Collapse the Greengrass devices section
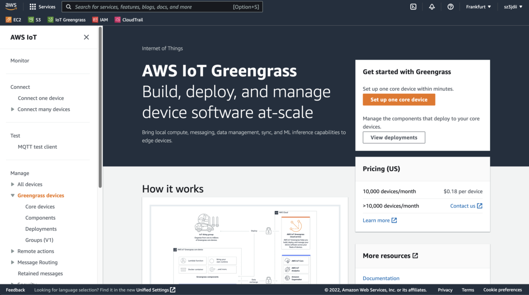The image size is (529, 295). coord(13,195)
